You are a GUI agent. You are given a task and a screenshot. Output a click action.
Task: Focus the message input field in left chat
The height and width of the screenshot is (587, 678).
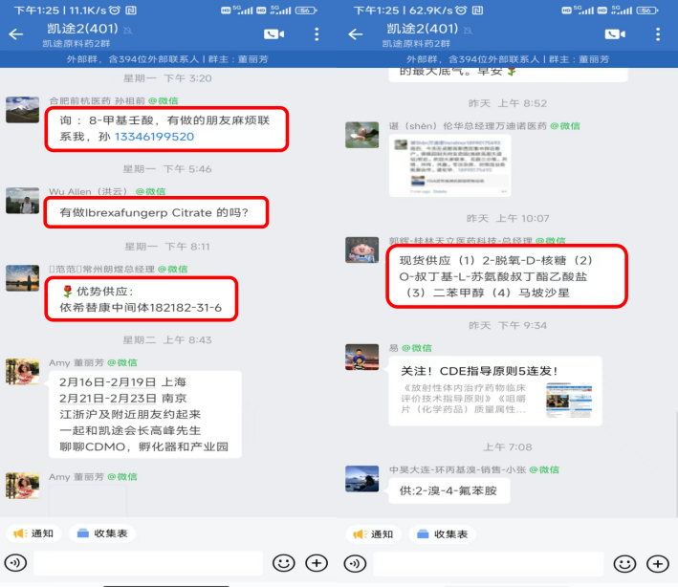pyautogui.click(x=148, y=563)
